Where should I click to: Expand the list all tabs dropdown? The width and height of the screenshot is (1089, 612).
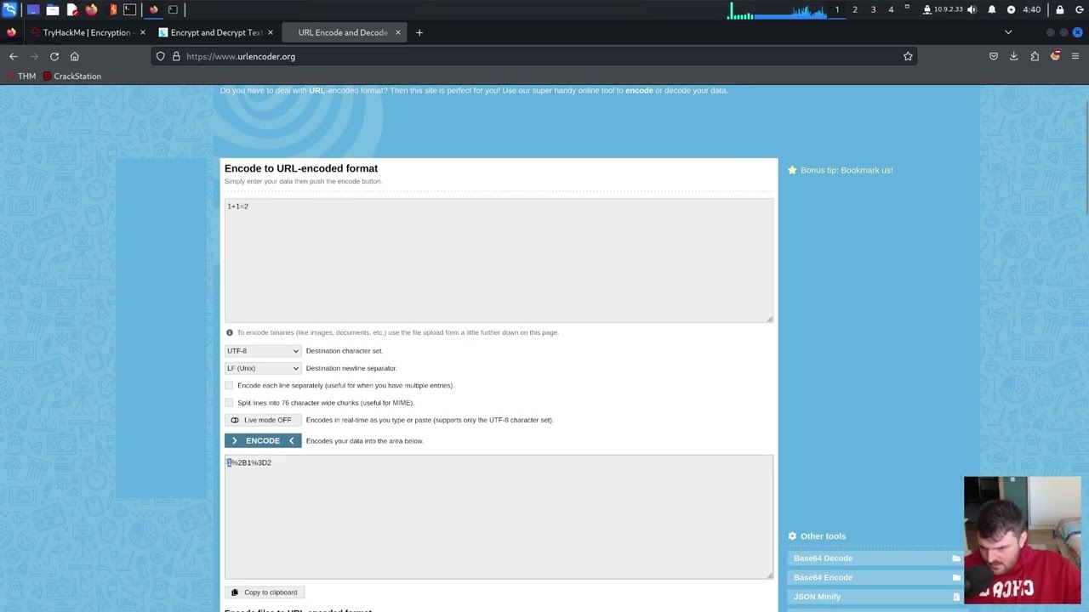tap(1008, 32)
